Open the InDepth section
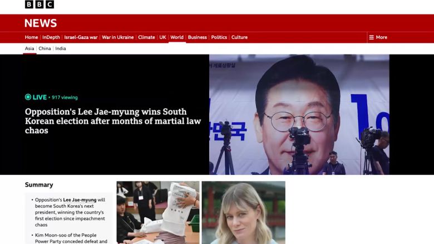The width and height of the screenshot is (434, 244). (x=51, y=37)
